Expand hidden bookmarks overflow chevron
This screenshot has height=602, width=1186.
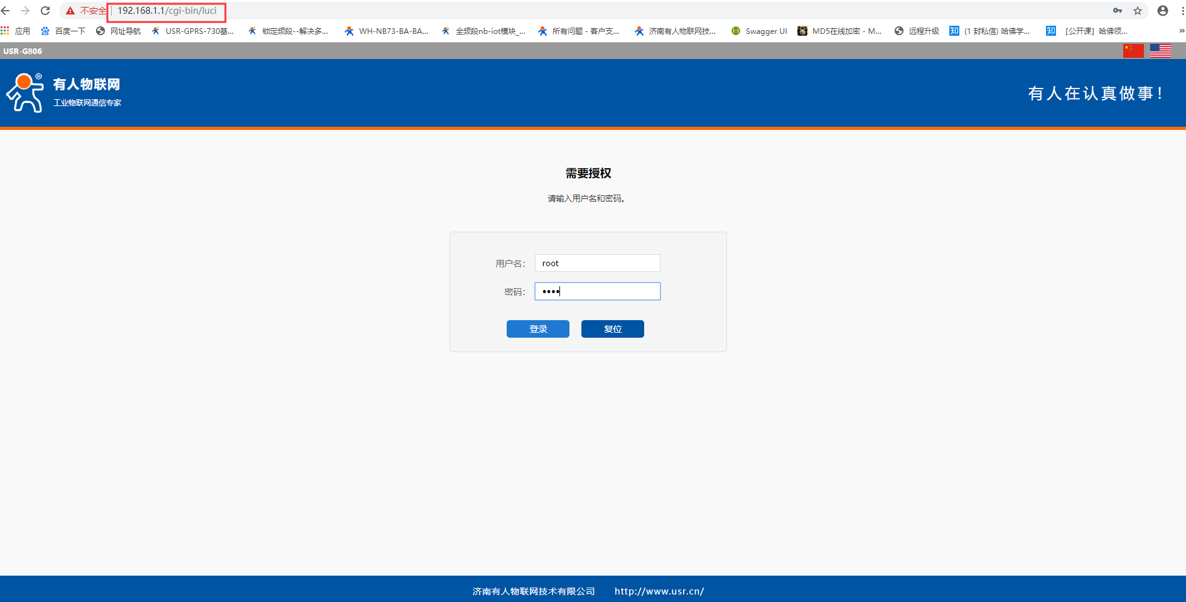[x=1181, y=31]
